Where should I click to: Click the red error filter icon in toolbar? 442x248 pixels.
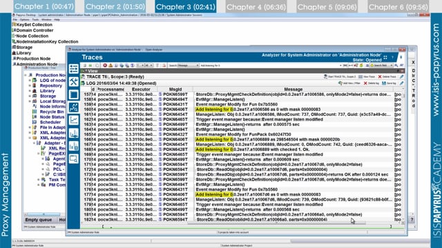105,65
